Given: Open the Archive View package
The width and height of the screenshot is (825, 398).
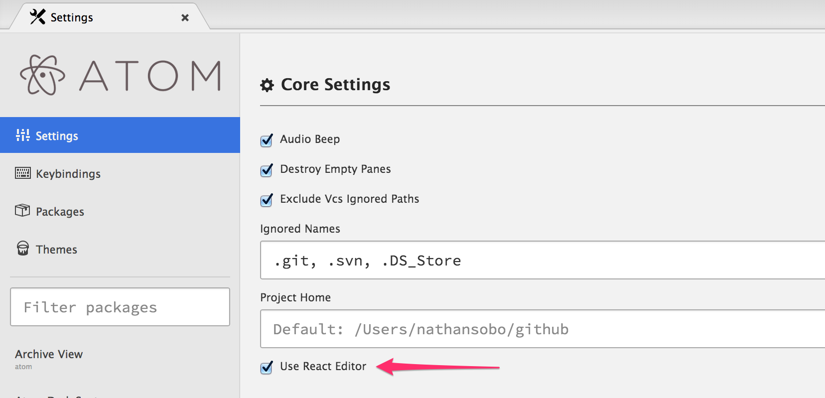Looking at the screenshot, I should [49, 354].
